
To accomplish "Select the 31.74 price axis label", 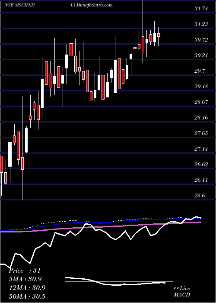I will click(201, 9).
